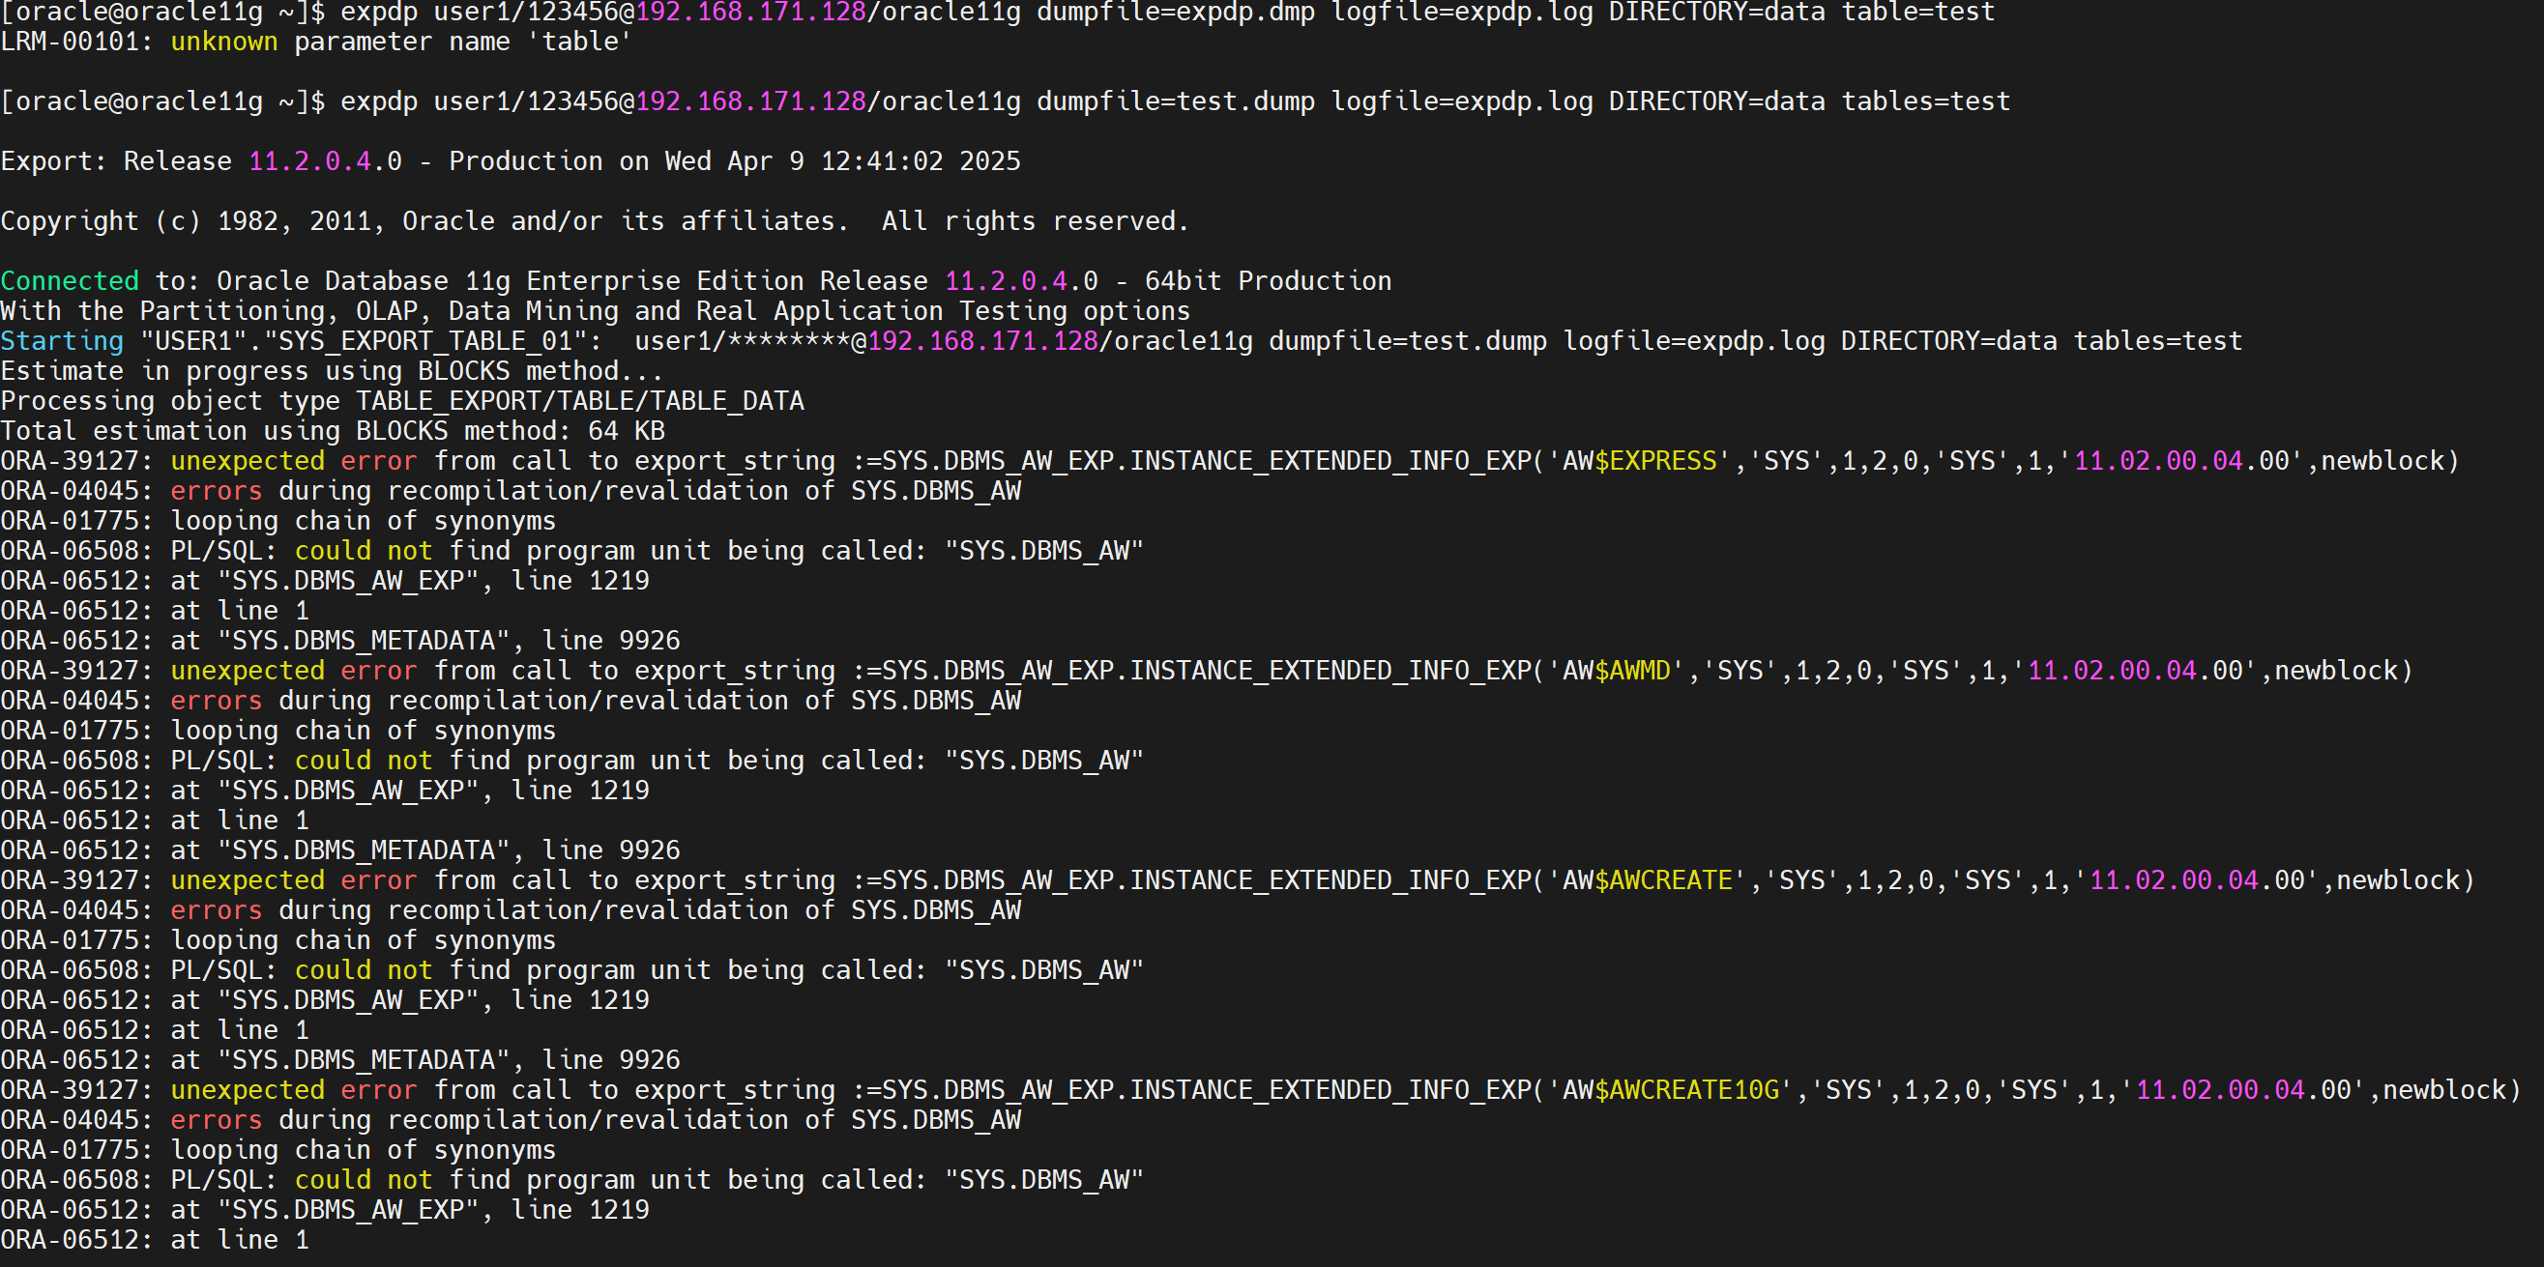Click the 'Export: Release' version number
The width and height of the screenshot is (2544, 1267).
[x=324, y=161]
